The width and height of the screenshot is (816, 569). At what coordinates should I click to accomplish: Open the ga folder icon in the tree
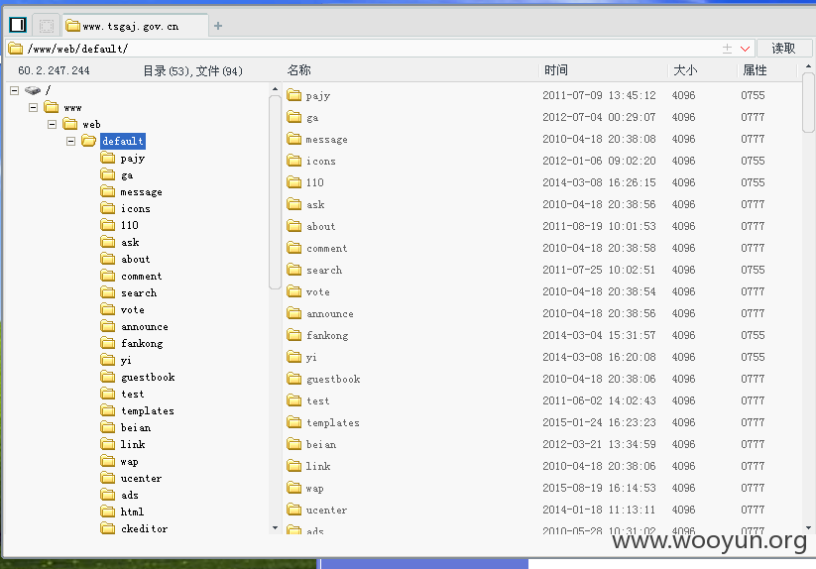[108, 174]
